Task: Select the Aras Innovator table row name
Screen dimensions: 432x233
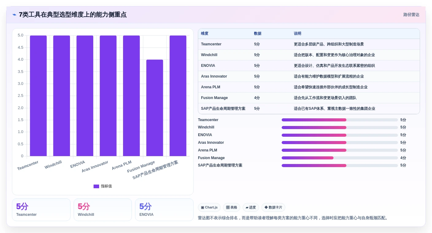Action: pyautogui.click(x=214, y=76)
